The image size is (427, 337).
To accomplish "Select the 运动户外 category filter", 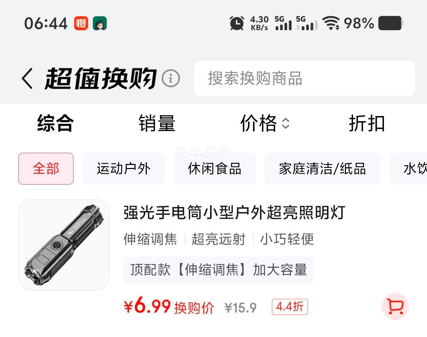I will coord(124,169).
